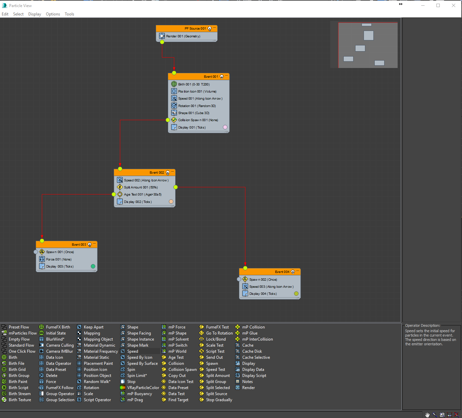The width and height of the screenshot is (462, 418).
Task: Toggle the Event 001 lightbulb on/off
Action: [222, 77]
